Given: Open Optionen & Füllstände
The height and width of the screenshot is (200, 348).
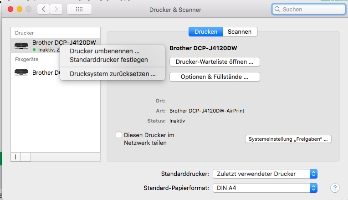Looking at the screenshot, I should [215, 77].
